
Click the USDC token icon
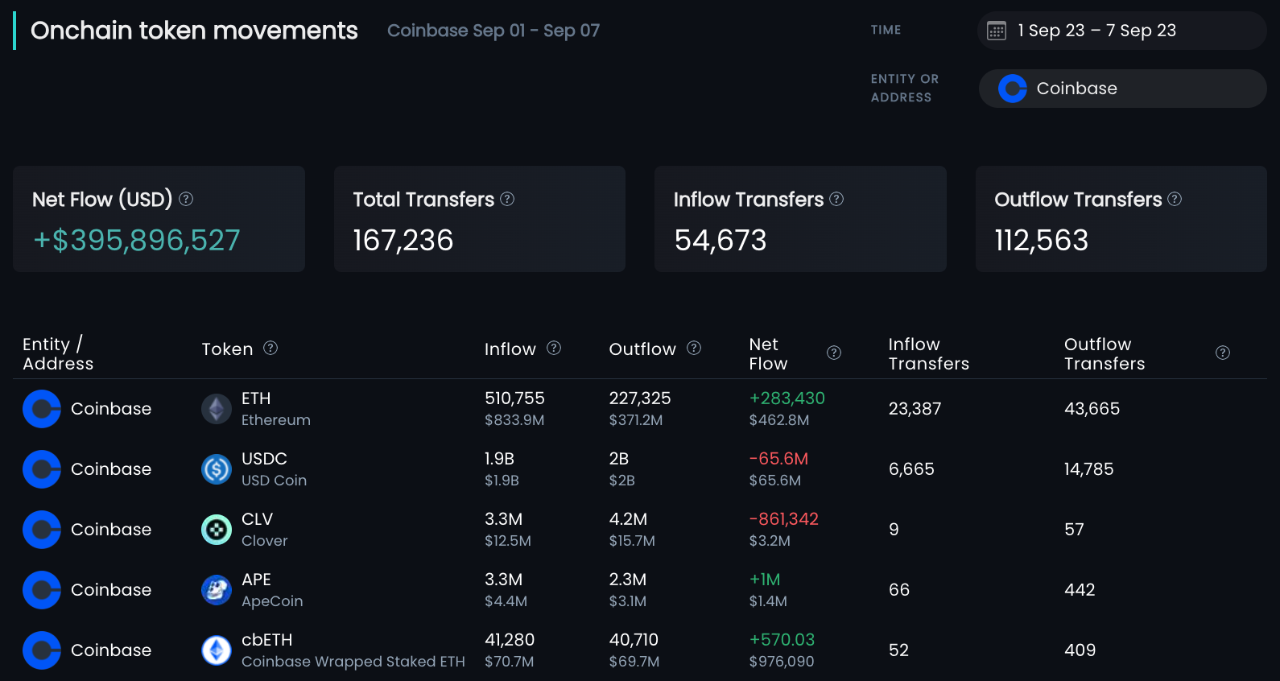click(217, 469)
